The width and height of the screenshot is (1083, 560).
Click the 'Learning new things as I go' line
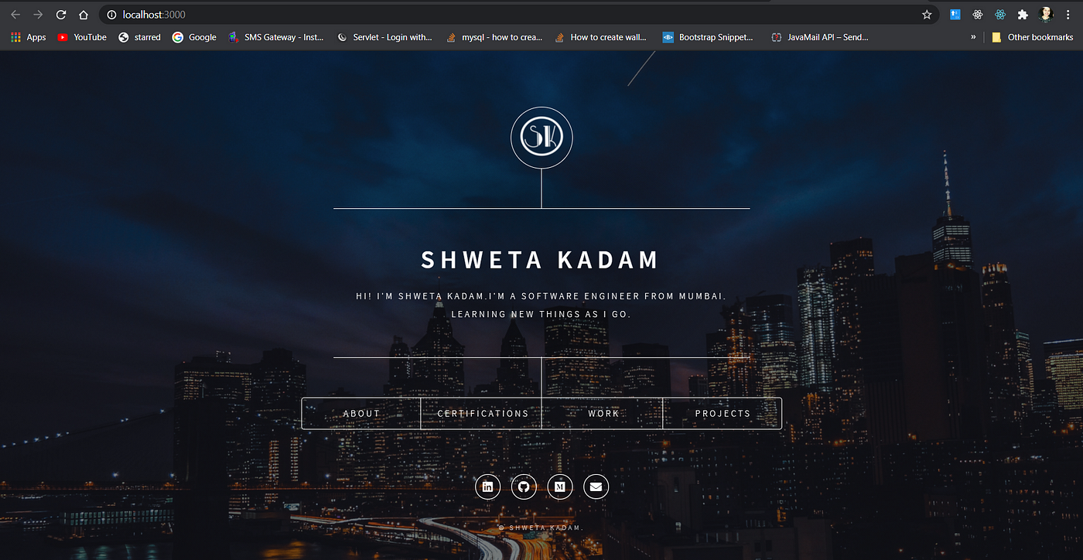pos(541,314)
